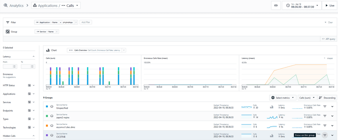Click the Chart bar icon in chart header
Image resolution: width=338 pixels, height=140 pixels.
(48, 50)
